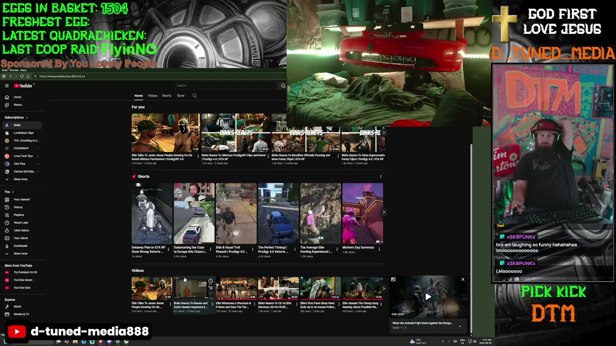
Task: Switch to the Home channel tab
Action: [139, 96]
